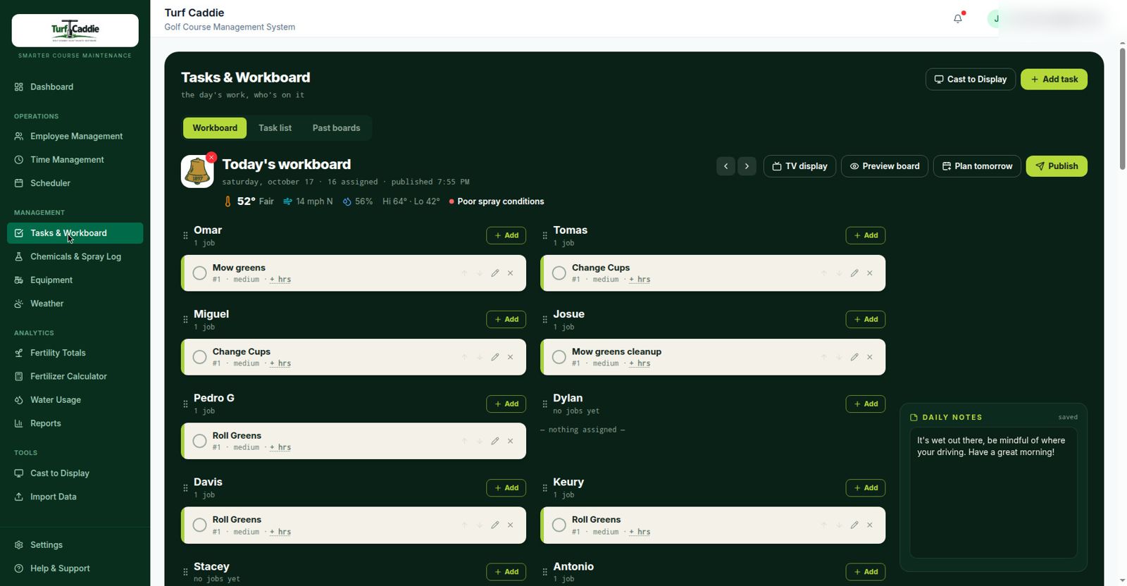Add a job for Dylan
This screenshot has width=1127, height=586.
866,404
